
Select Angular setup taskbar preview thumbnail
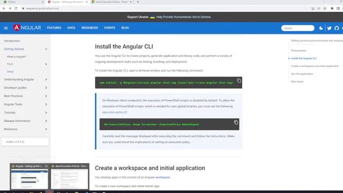(x=29, y=179)
